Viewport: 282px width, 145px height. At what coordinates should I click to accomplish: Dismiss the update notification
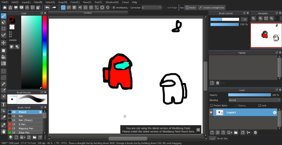point(198,130)
